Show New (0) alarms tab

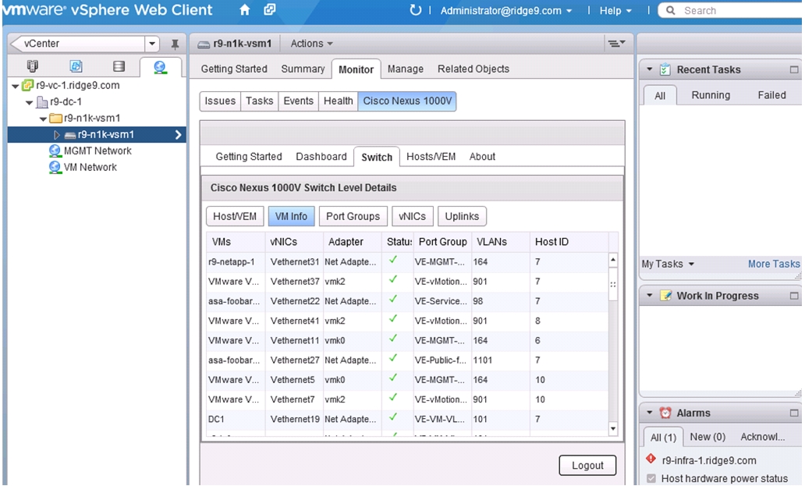point(707,437)
